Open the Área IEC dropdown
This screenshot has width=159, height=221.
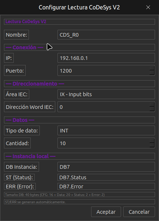coord(106,94)
